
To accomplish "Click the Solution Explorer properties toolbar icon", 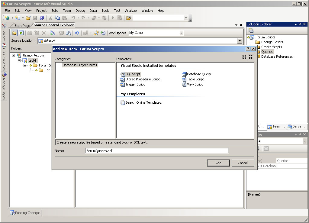I will pyautogui.click(x=251, y=31).
